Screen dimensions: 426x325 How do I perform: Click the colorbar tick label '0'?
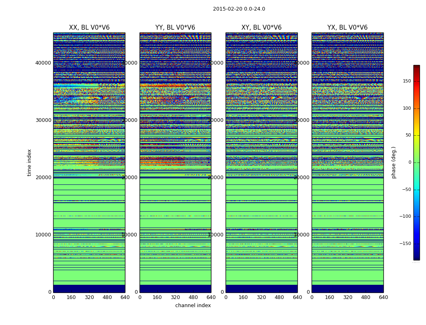(409, 162)
